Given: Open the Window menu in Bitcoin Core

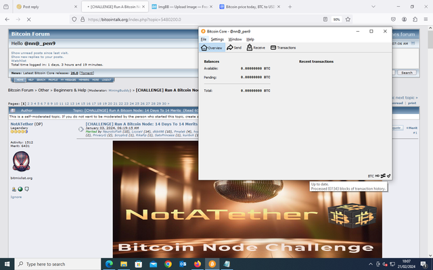Looking at the screenshot, I should click(235, 39).
